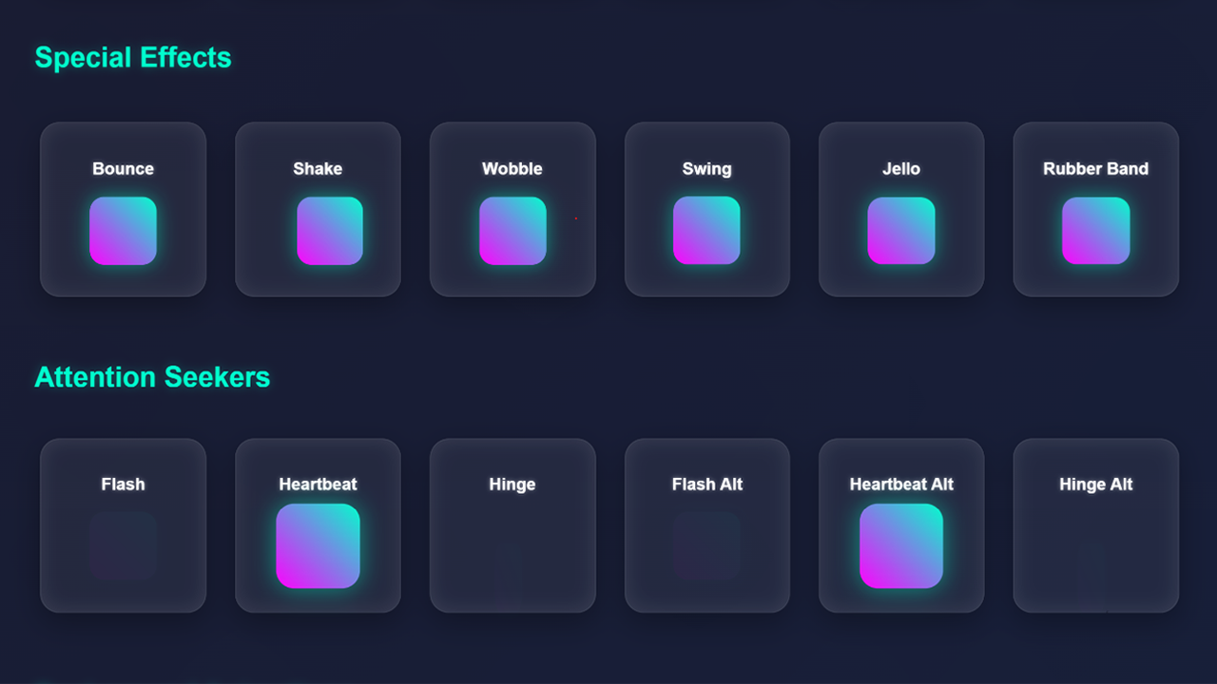Viewport: 1217px width, 684px height.
Task: Click the Heartbeat animated gradient square
Action: click(318, 546)
